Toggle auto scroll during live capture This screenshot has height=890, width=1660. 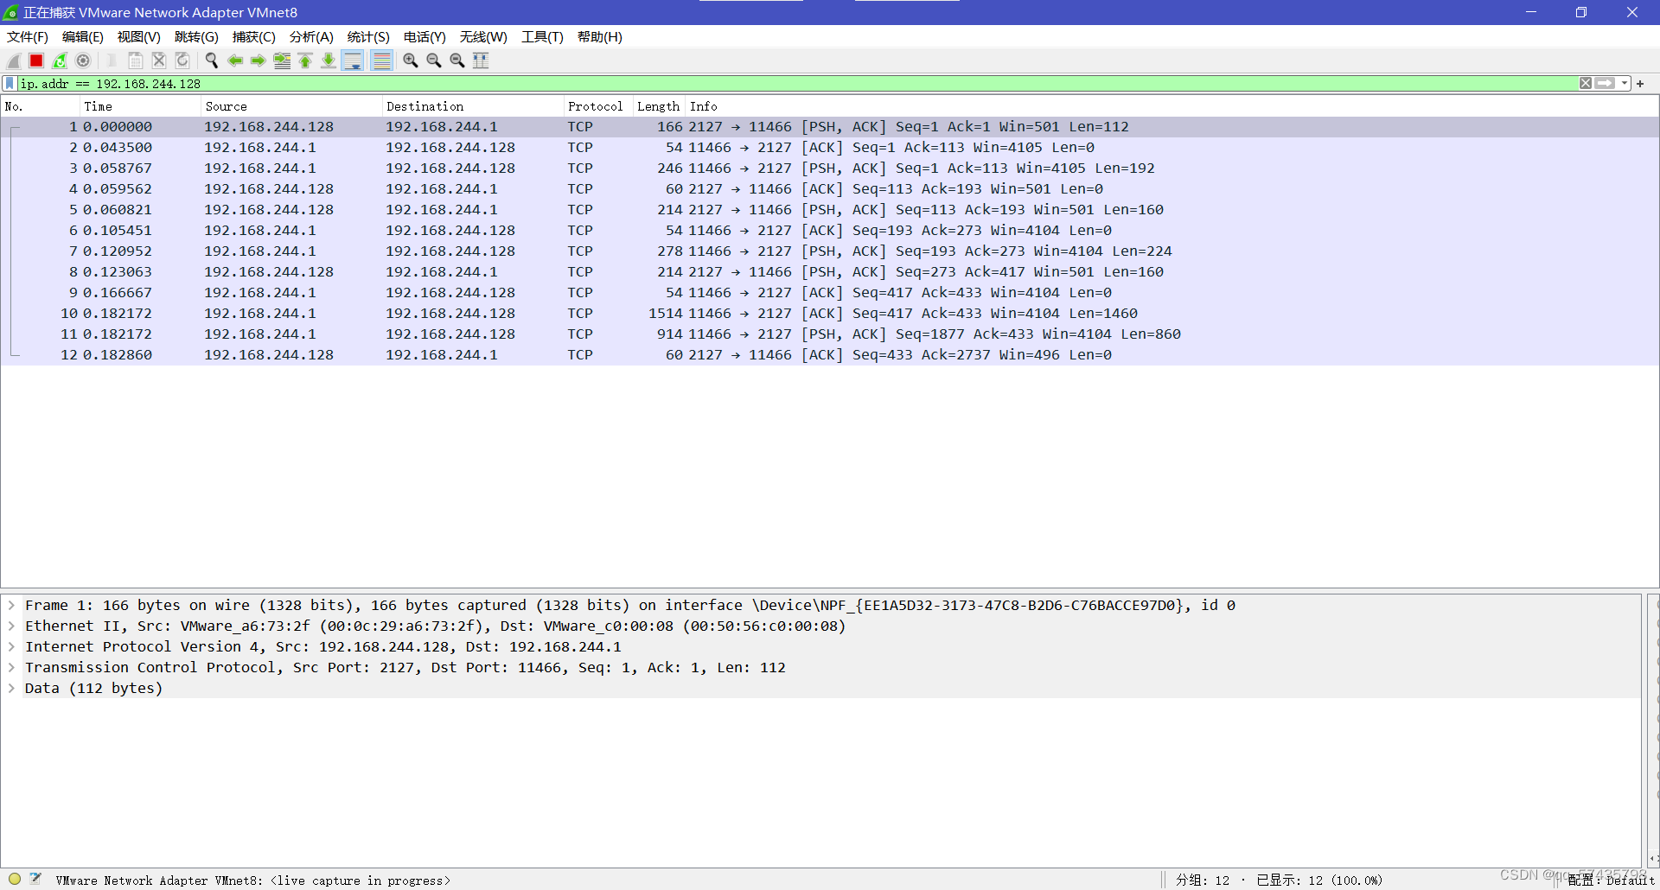pyautogui.click(x=353, y=60)
